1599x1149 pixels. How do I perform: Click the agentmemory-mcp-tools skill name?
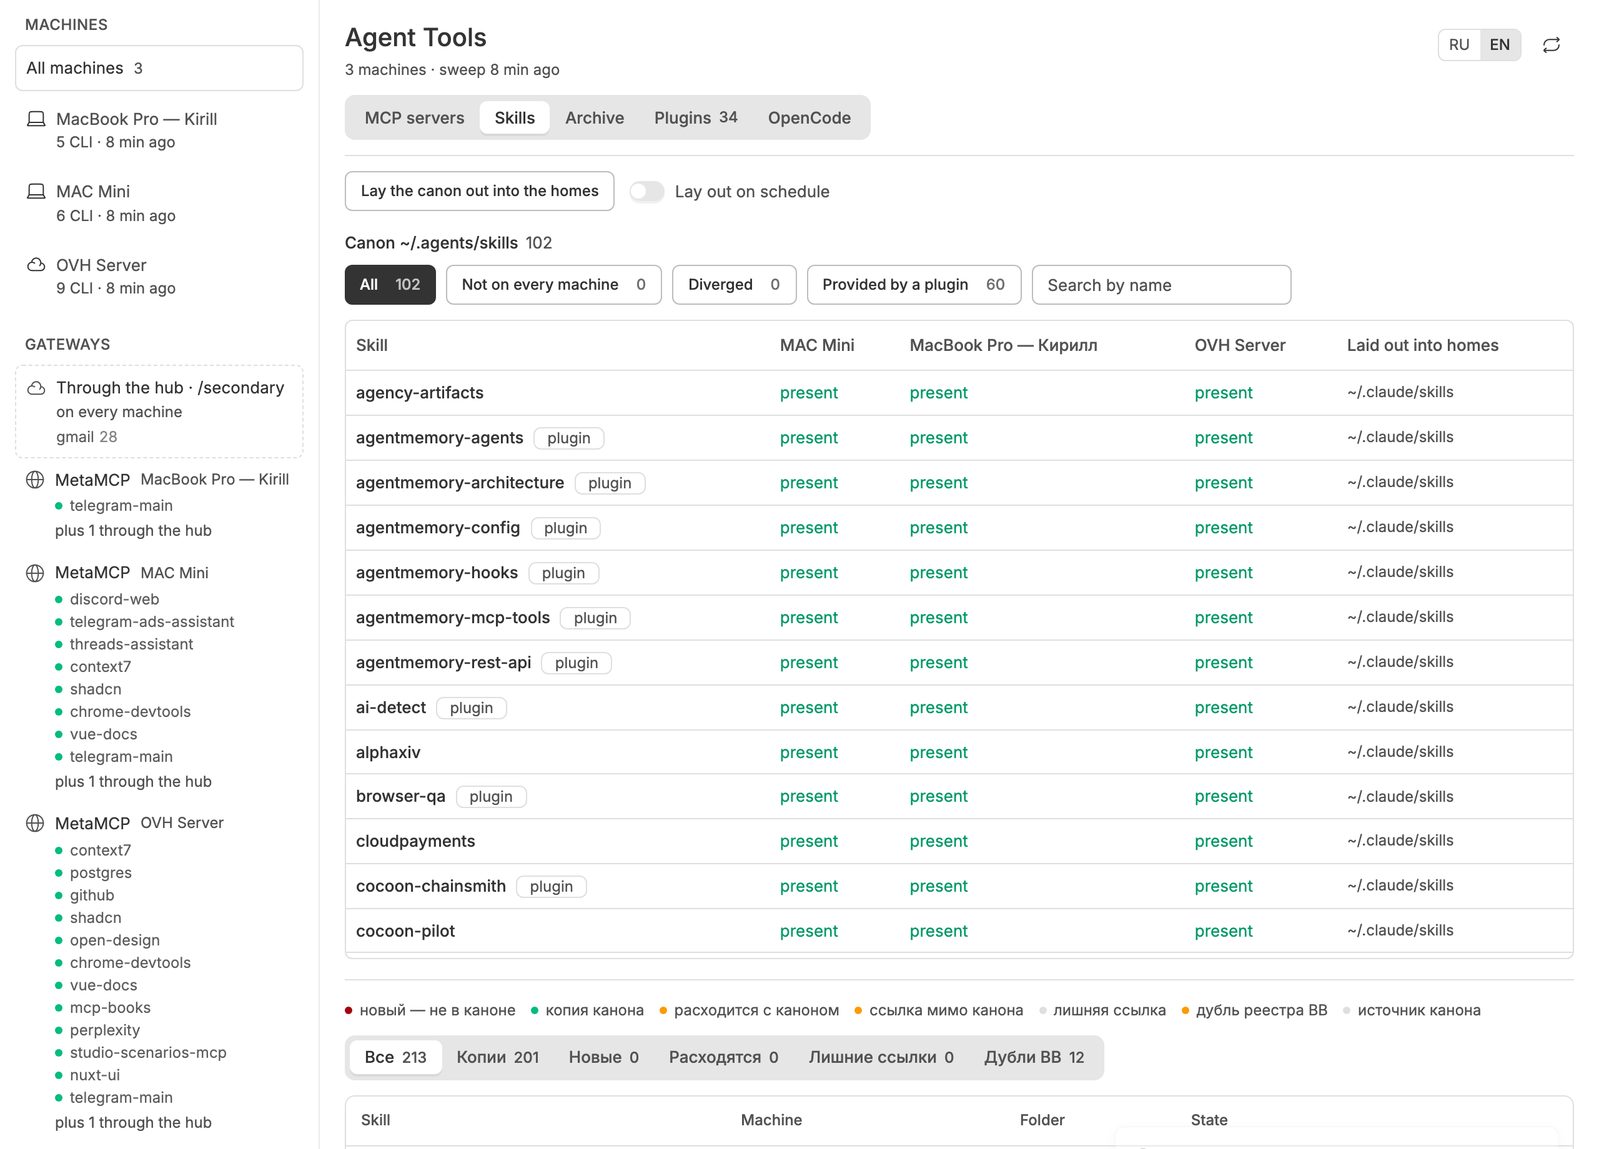(x=453, y=618)
